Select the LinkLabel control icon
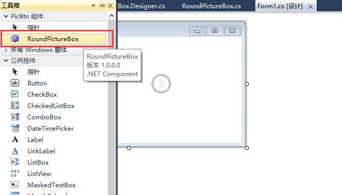The height and width of the screenshot is (195, 342). point(15,151)
